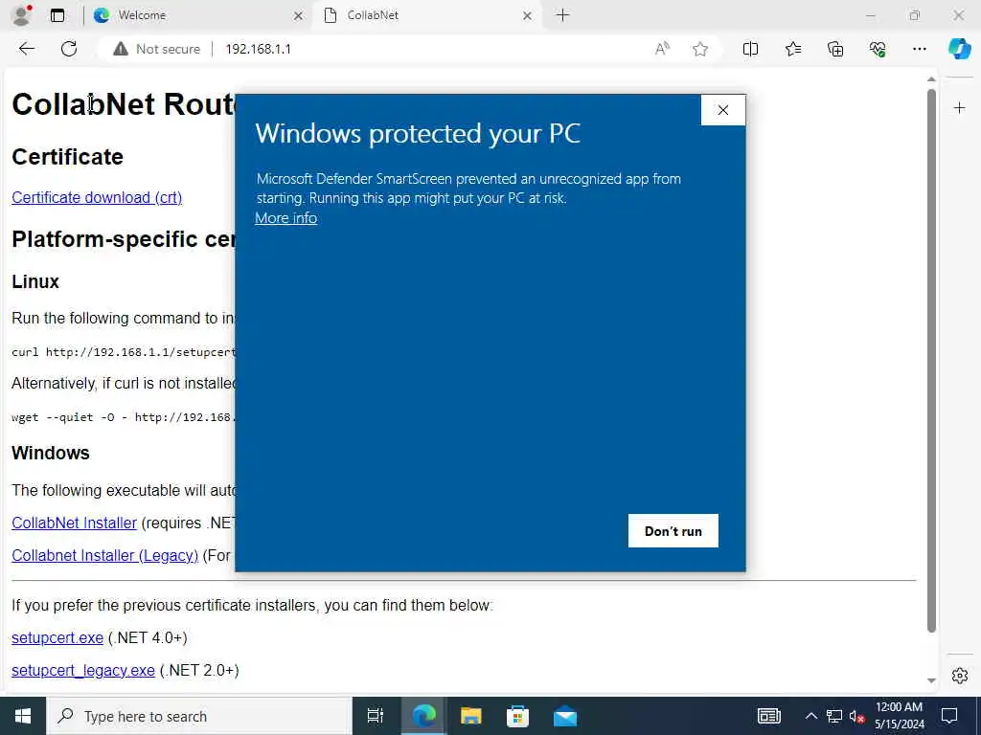The image size is (981, 735).
Task: Open a new browser tab
Action: point(562,15)
